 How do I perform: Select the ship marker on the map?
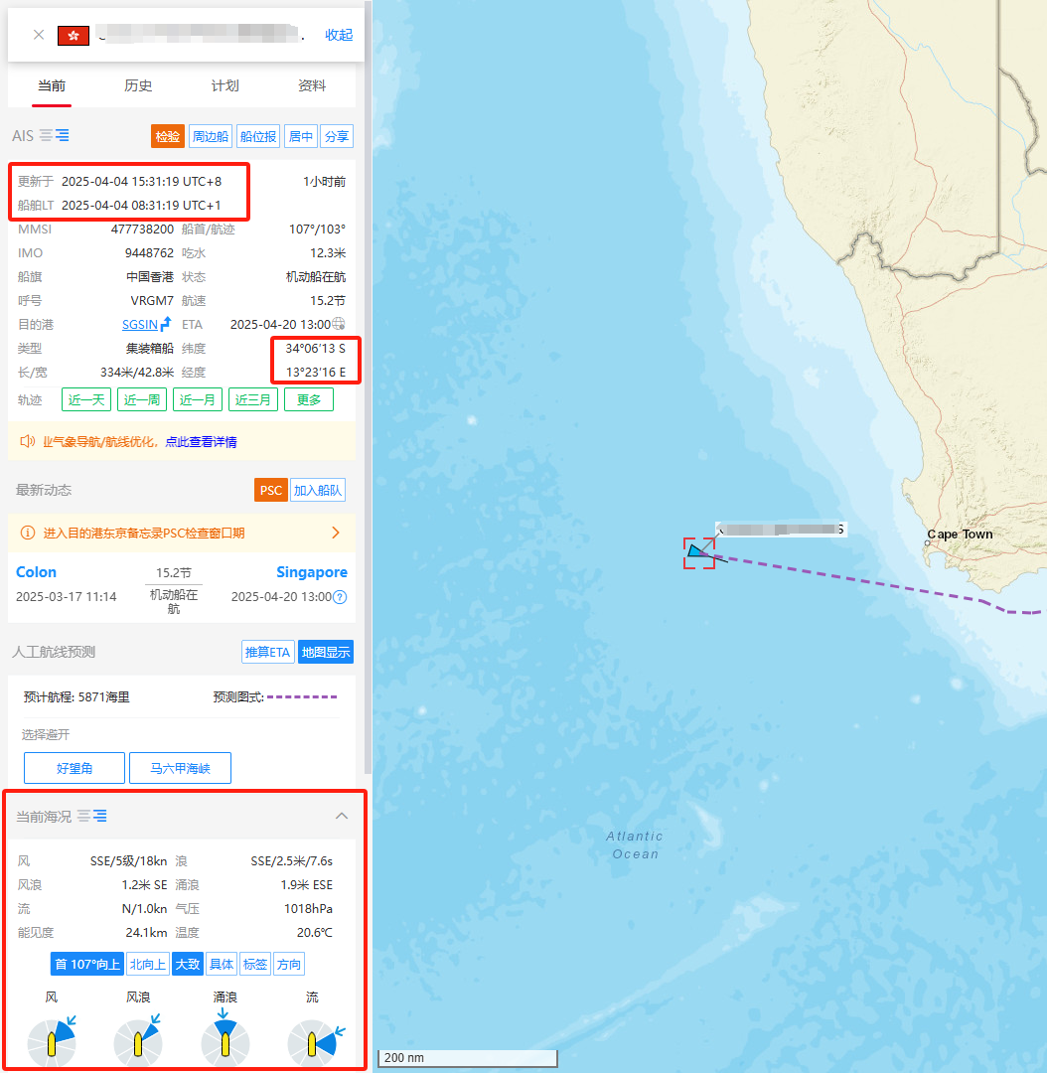[697, 552]
